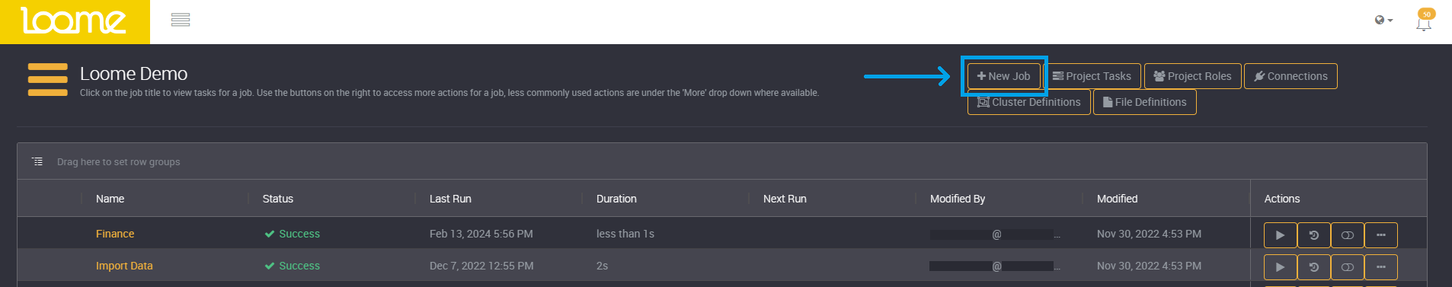Run the Finance job
The image size is (1452, 287).
click(x=1280, y=235)
